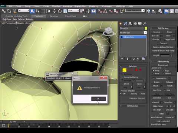Open the Edit menu
The image size is (178, 133).
[10, 6]
